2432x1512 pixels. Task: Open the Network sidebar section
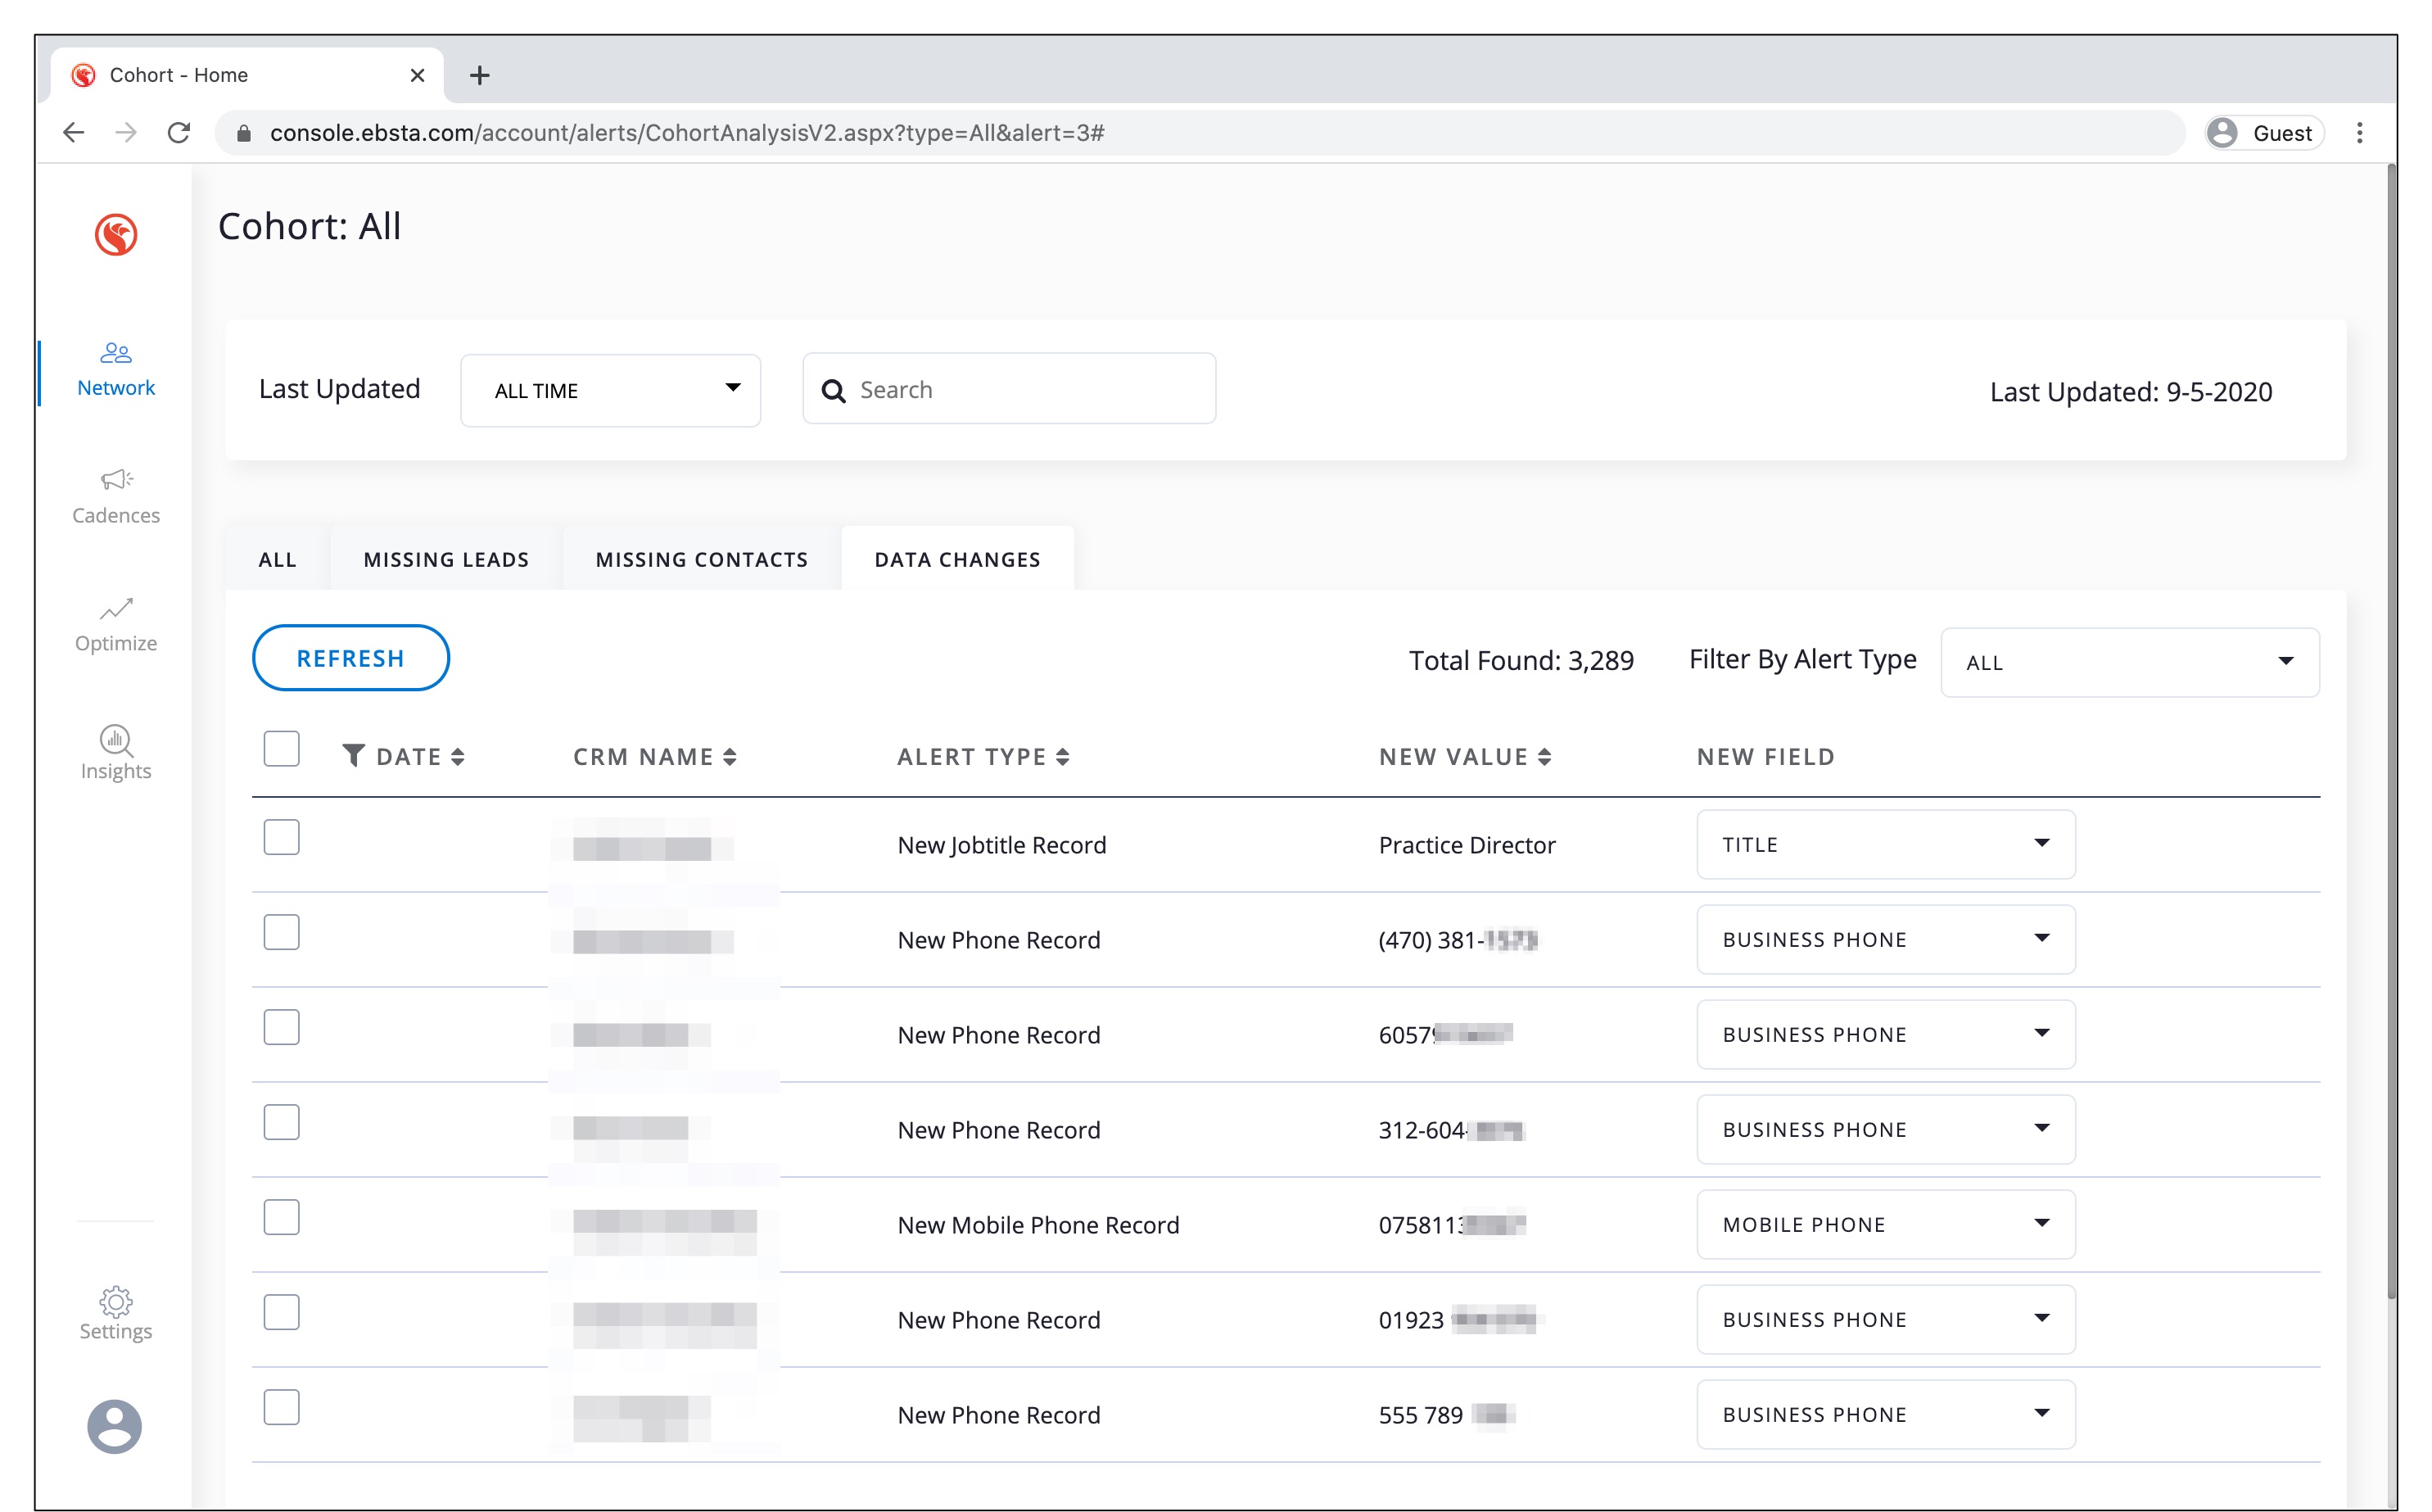coord(115,370)
